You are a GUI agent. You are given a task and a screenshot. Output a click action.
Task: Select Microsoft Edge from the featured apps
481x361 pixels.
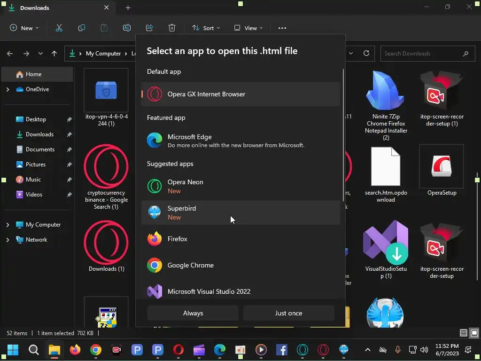click(240, 140)
